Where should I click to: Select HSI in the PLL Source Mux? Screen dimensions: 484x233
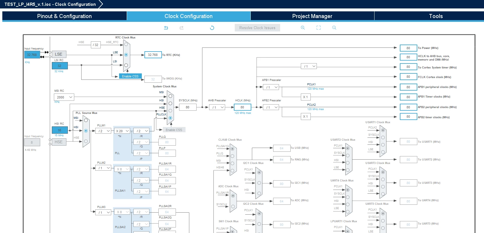coord(86,131)
